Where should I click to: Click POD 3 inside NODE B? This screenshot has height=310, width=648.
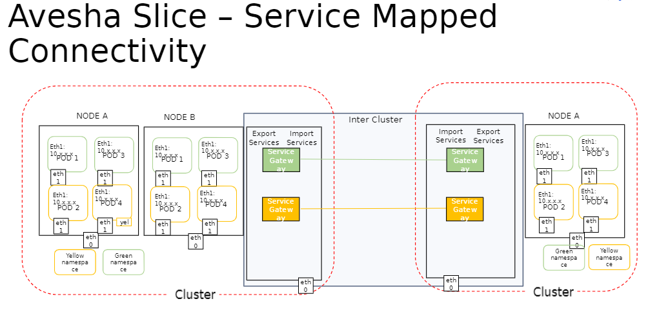(218, 155)
